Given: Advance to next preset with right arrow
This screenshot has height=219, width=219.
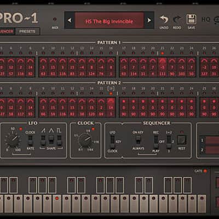Looking at the screenshot, I should point(149,20).
